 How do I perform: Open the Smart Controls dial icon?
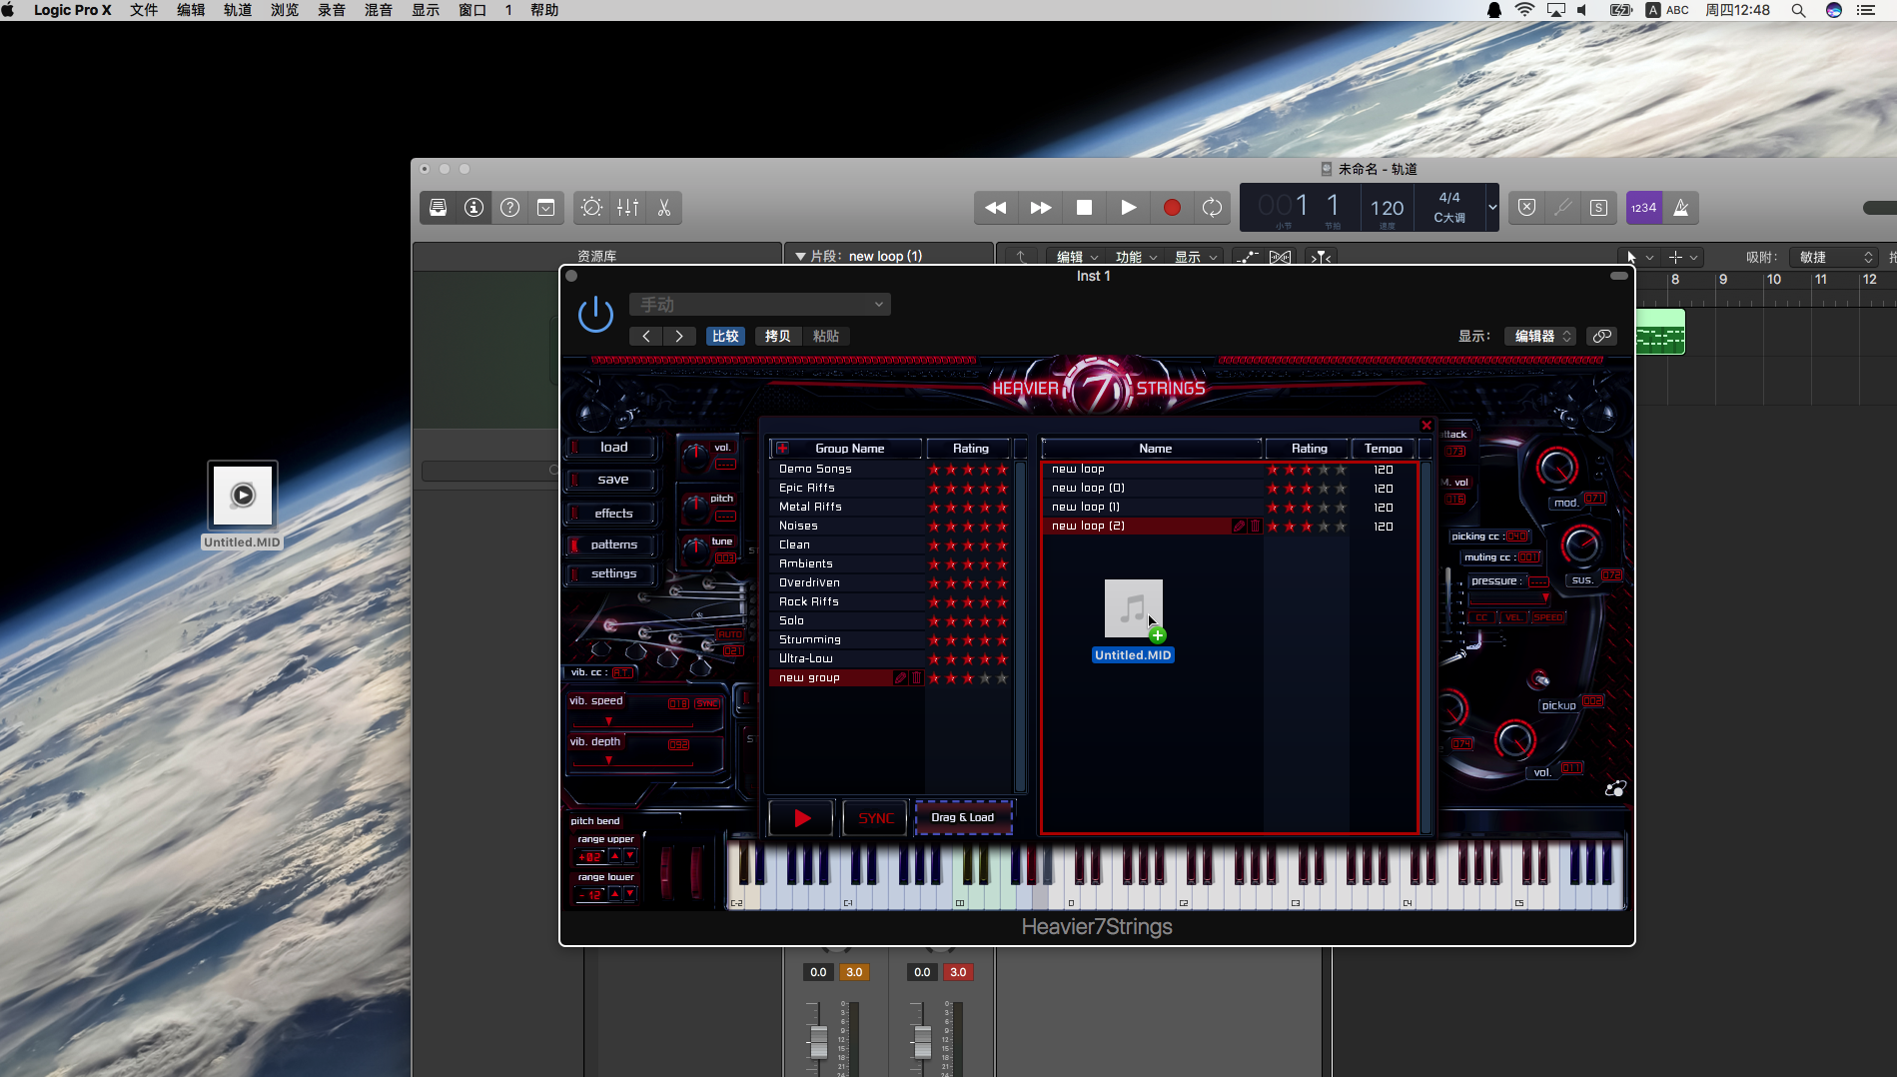[591, 208]
